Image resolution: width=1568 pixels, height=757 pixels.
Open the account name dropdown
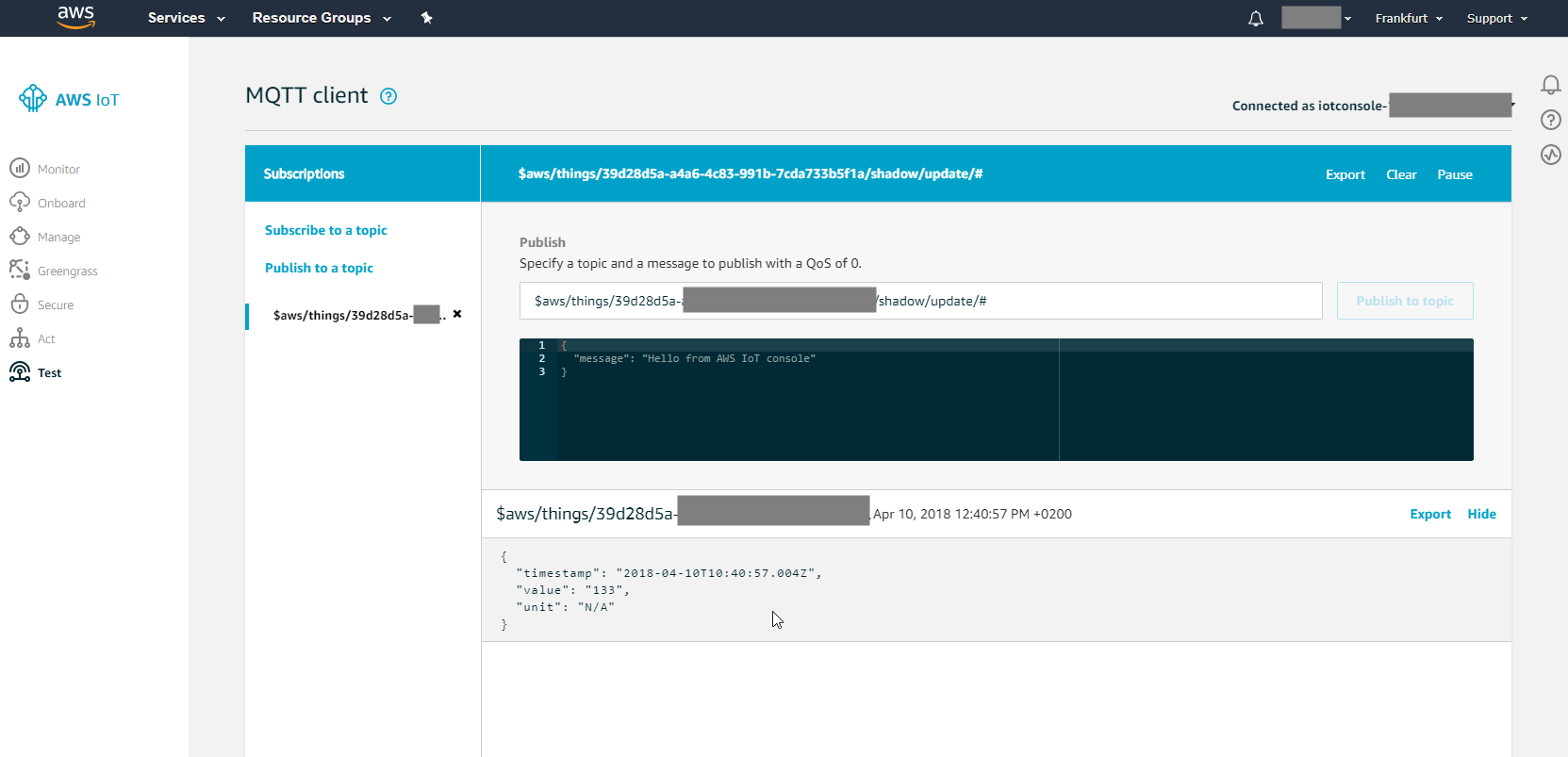tap(1316, 18)
